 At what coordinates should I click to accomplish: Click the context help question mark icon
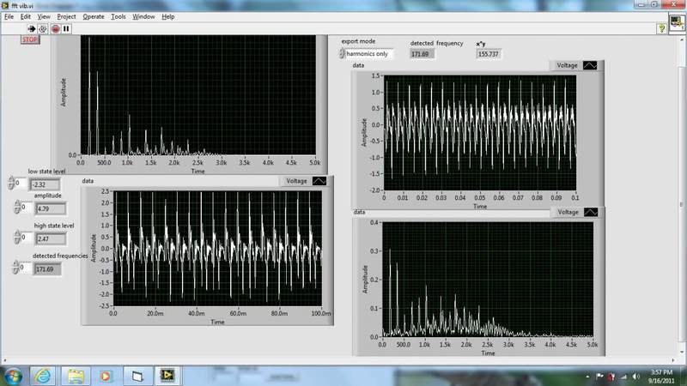[x=662, y=28]
